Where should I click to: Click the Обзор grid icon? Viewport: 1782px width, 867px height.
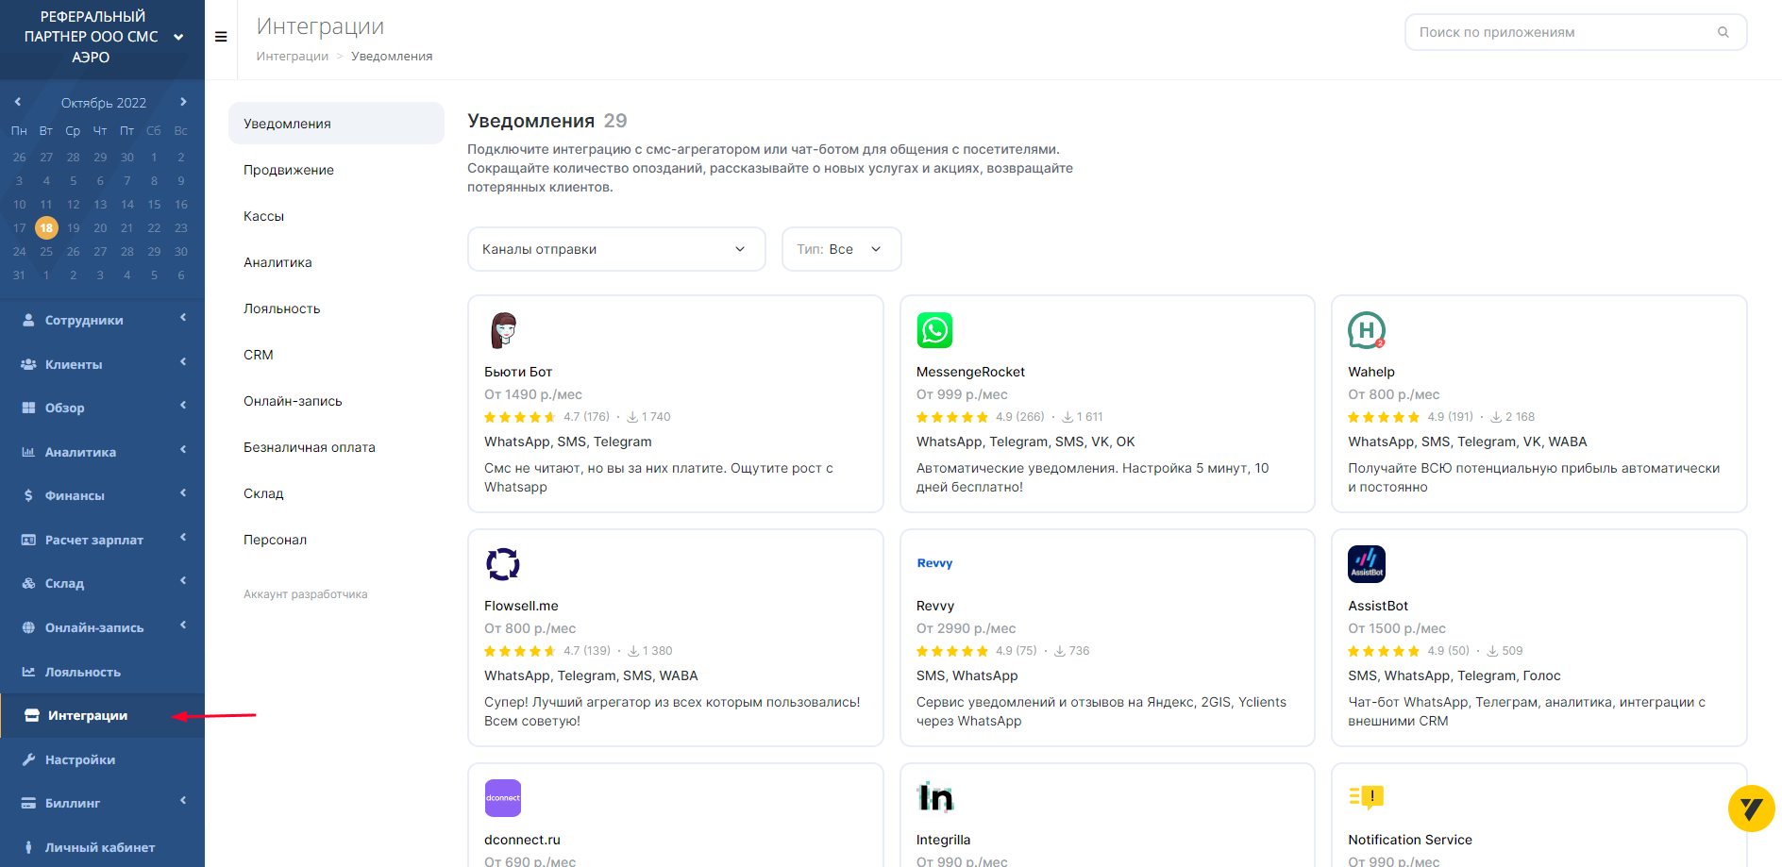[x=28, y=408]
